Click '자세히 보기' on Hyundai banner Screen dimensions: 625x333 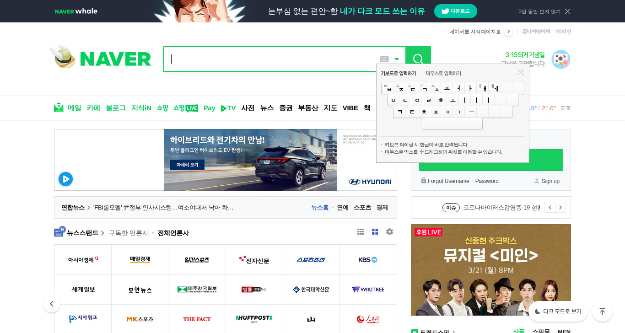point(187,165)
